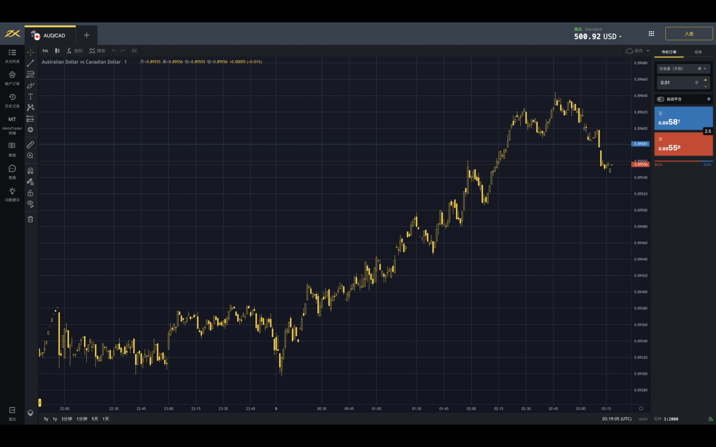Click the 入金 deposit button
This screenshot has height=447, width=716.
[x=689, y=34]
